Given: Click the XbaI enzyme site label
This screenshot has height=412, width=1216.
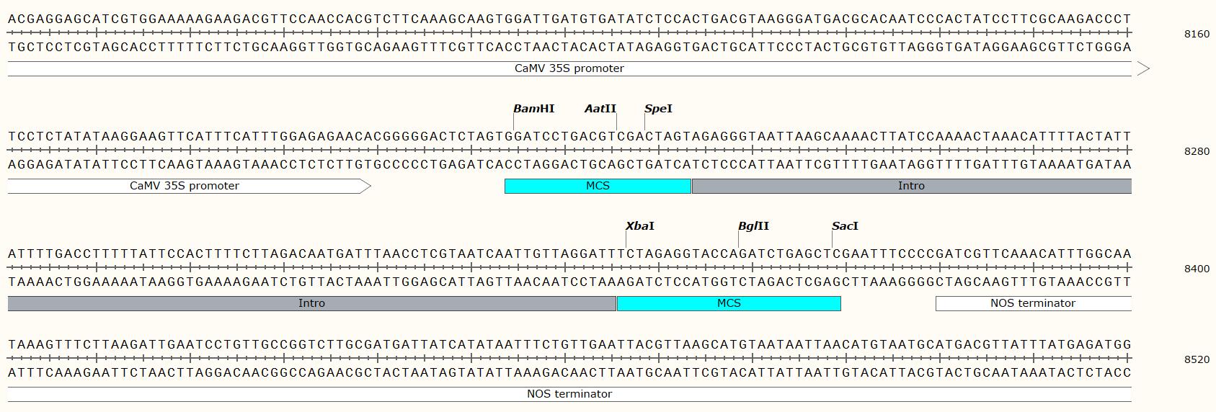Looking at the screenshot, I should (639, 226).
